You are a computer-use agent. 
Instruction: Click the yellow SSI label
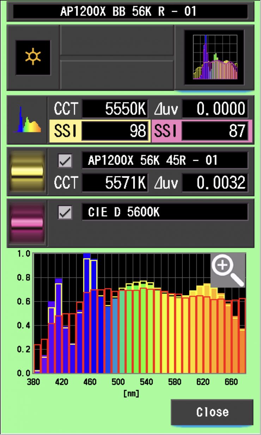click(65, 131)
